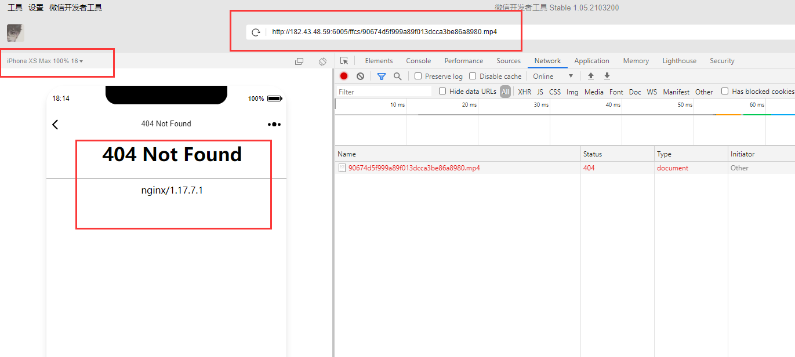Screen dimensions: 795x357
Task: Open the simulator three-dot capsule menu
Action: [x=274, y=124]
